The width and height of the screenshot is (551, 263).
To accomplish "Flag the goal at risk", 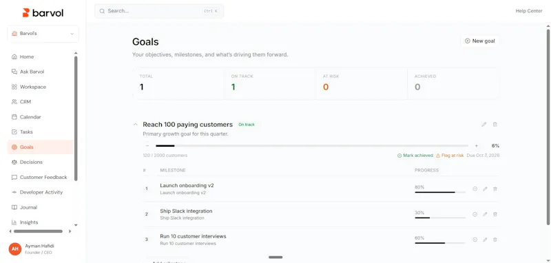I will point(450,155).
